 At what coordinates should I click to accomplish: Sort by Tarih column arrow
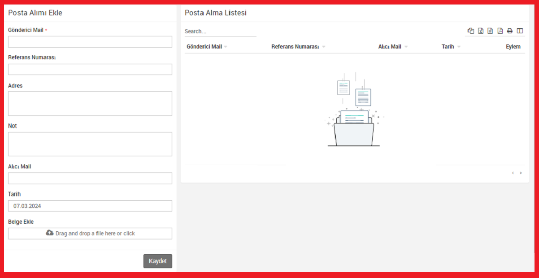[459, 47]
